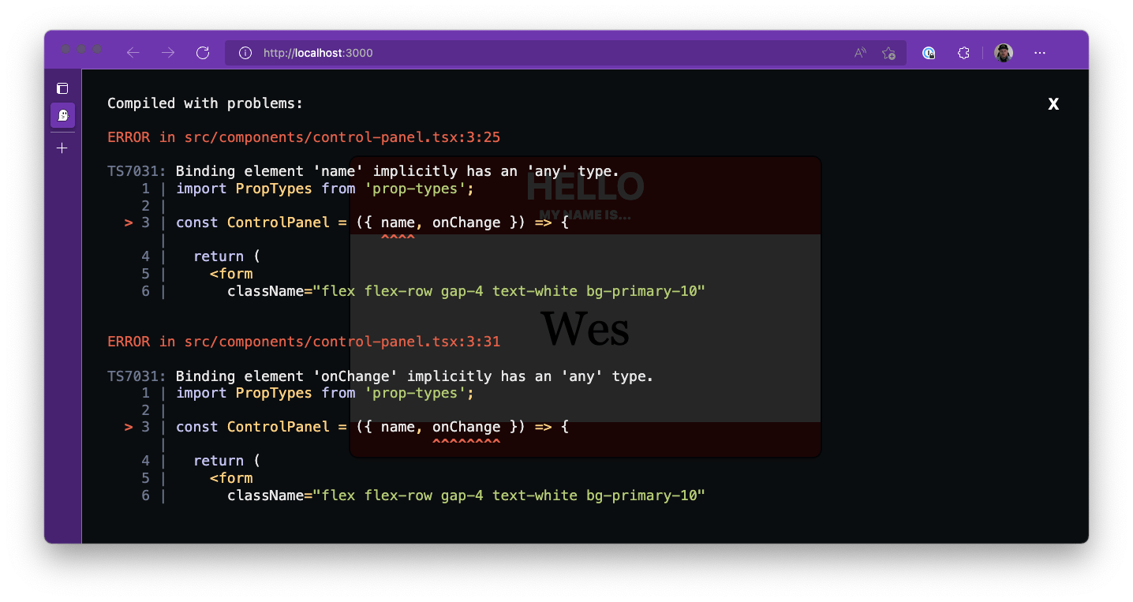Open the 1Password browser extension
Image resolution: width=1133 pixels, height=602 pixels.
(929, 53)
